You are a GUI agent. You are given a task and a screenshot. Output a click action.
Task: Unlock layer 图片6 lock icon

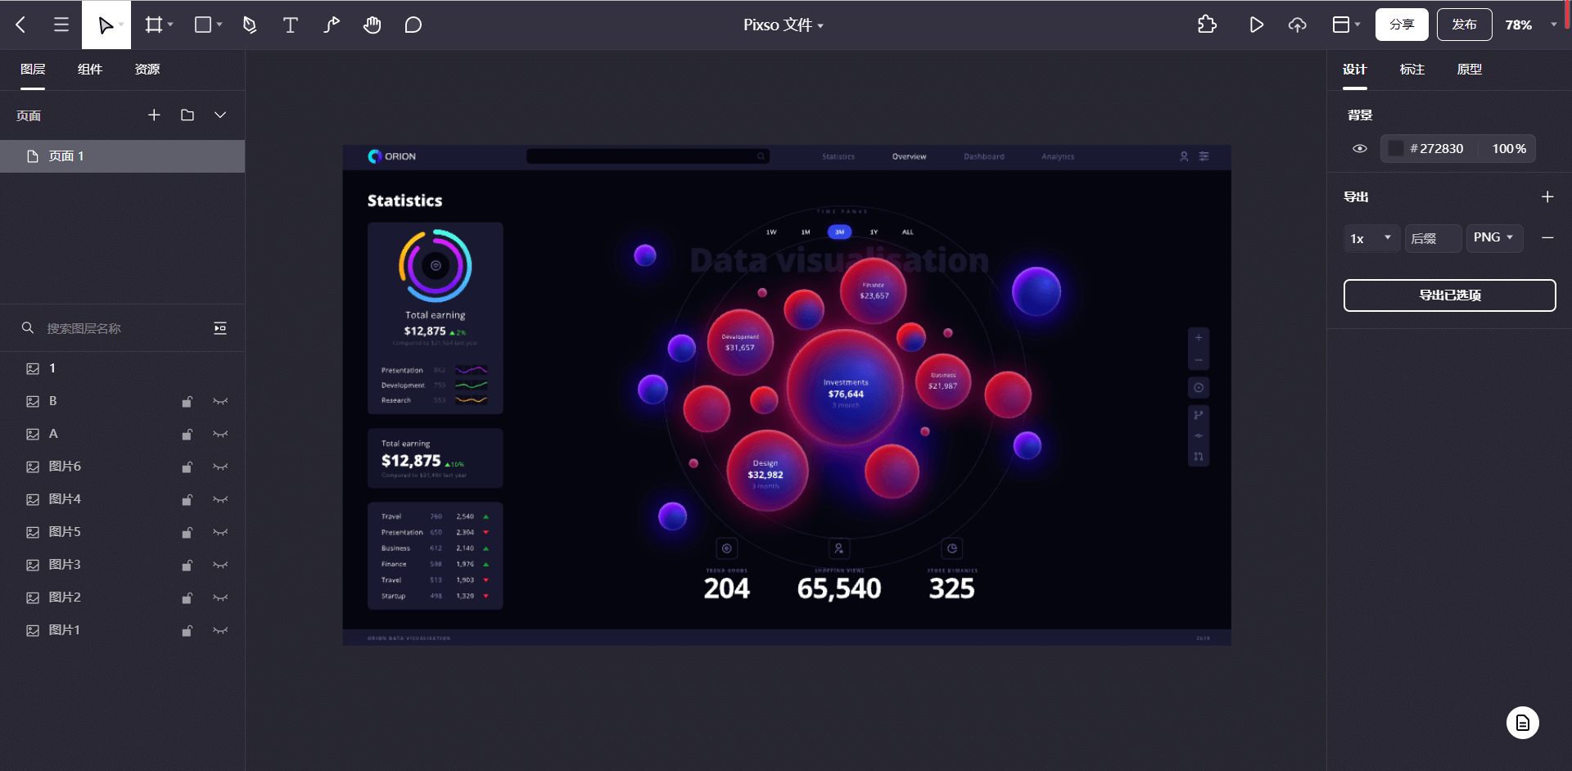pyautogui.click(x=187, y=467)
